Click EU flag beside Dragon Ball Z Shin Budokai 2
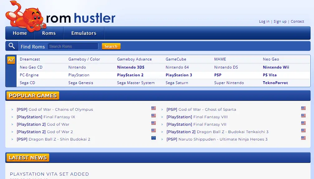314x179 pixels. [x=154, y=138]
